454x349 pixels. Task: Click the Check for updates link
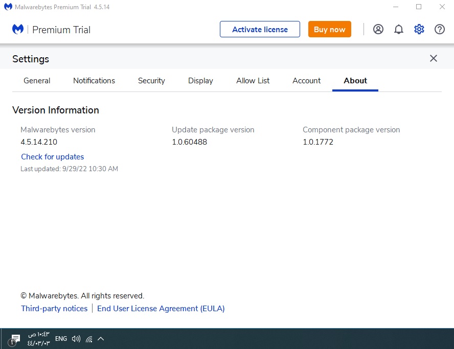point(53,157)
